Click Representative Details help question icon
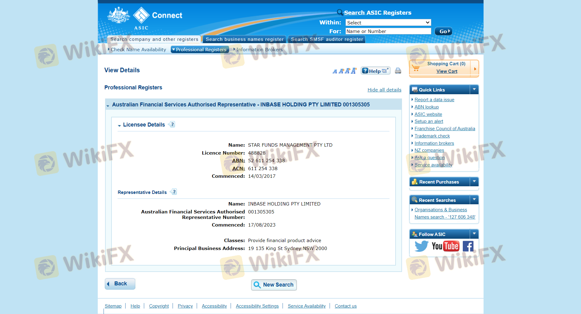Image resolution: width=581 pixels, height=314 pixels. pos(174,192)
